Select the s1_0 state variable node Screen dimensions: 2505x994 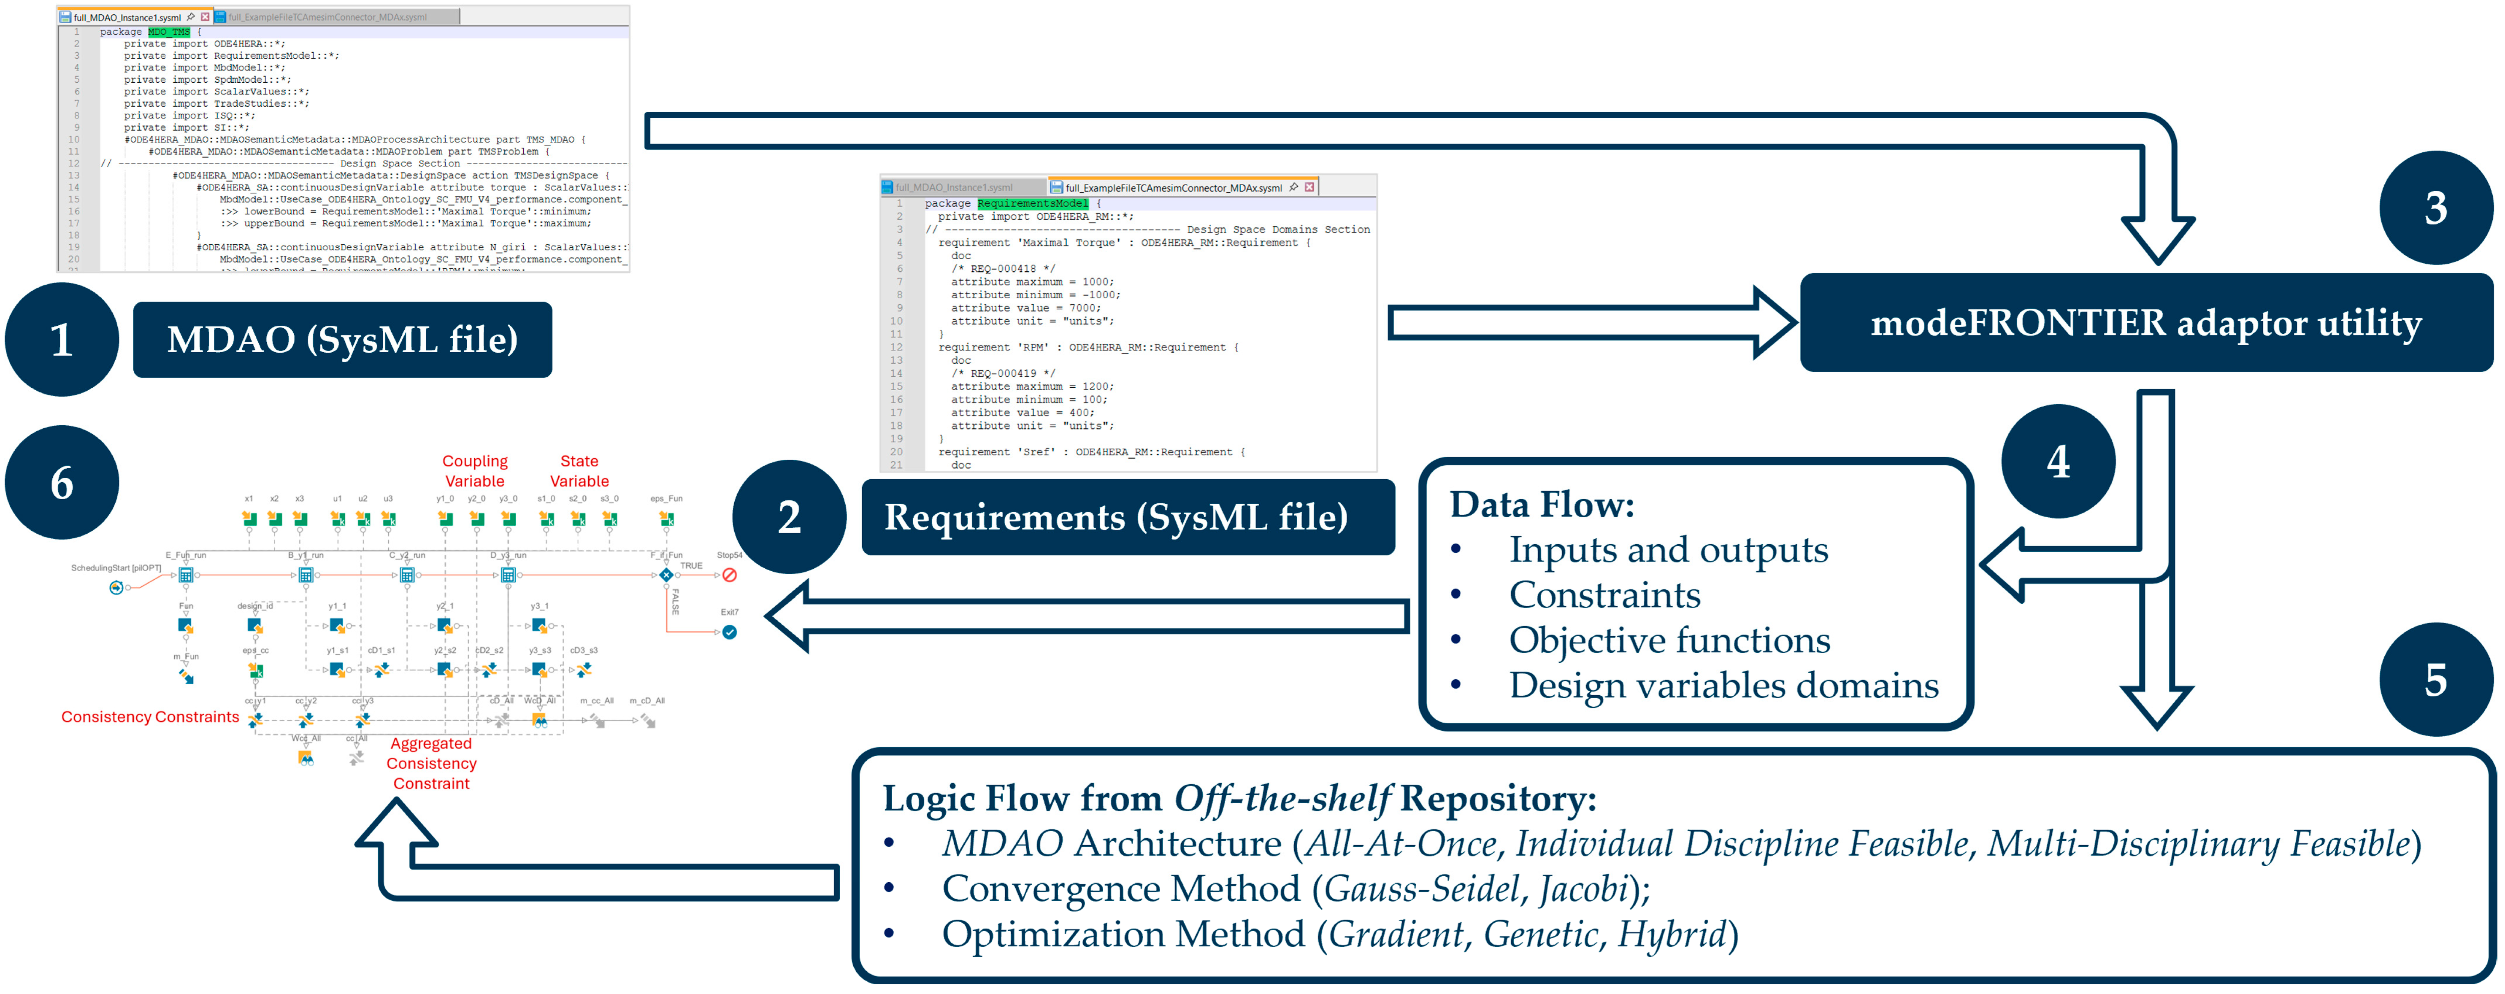[546, 519]
